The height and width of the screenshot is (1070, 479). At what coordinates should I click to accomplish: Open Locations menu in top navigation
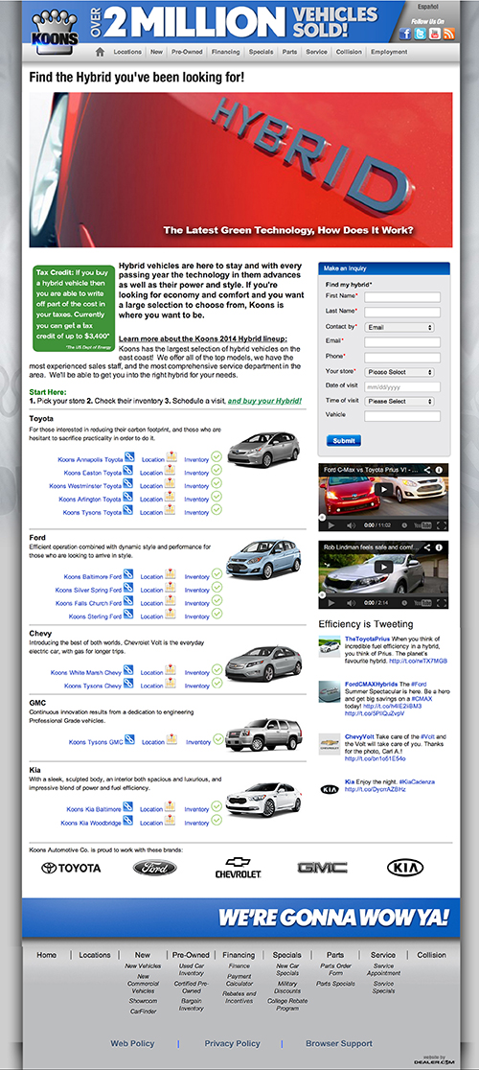(x=127, y=52)
